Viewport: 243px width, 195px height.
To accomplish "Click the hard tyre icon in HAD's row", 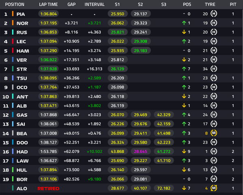I will pos(214,151).
